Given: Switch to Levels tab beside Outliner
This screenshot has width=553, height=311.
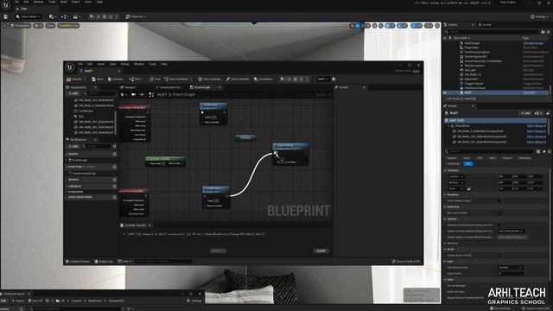Looking at the screenshot, I should (x=485, y=25).
